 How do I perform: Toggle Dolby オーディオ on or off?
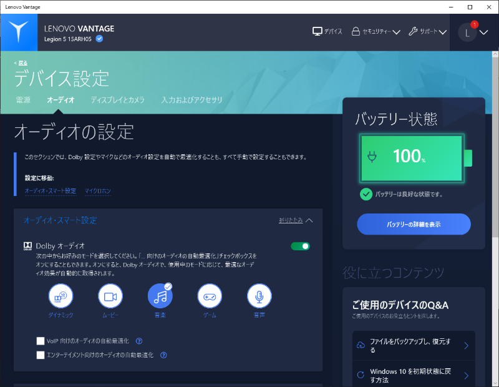(300, 246)
